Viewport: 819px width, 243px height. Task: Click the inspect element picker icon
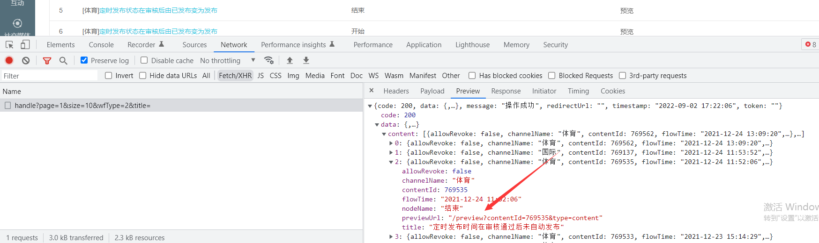click(x=9, y=45)
